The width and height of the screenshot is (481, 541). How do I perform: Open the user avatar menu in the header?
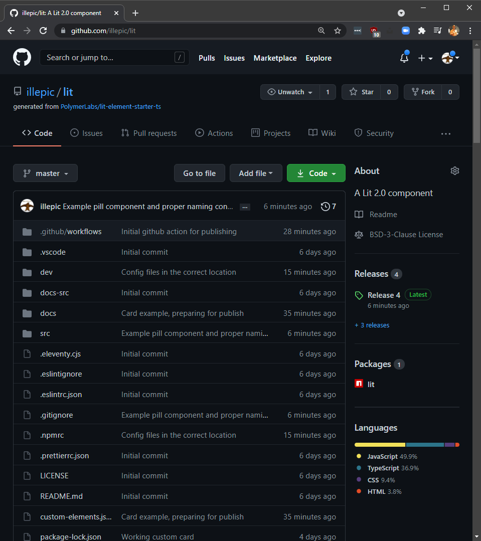pyautogui.click(x=450, y=58)
